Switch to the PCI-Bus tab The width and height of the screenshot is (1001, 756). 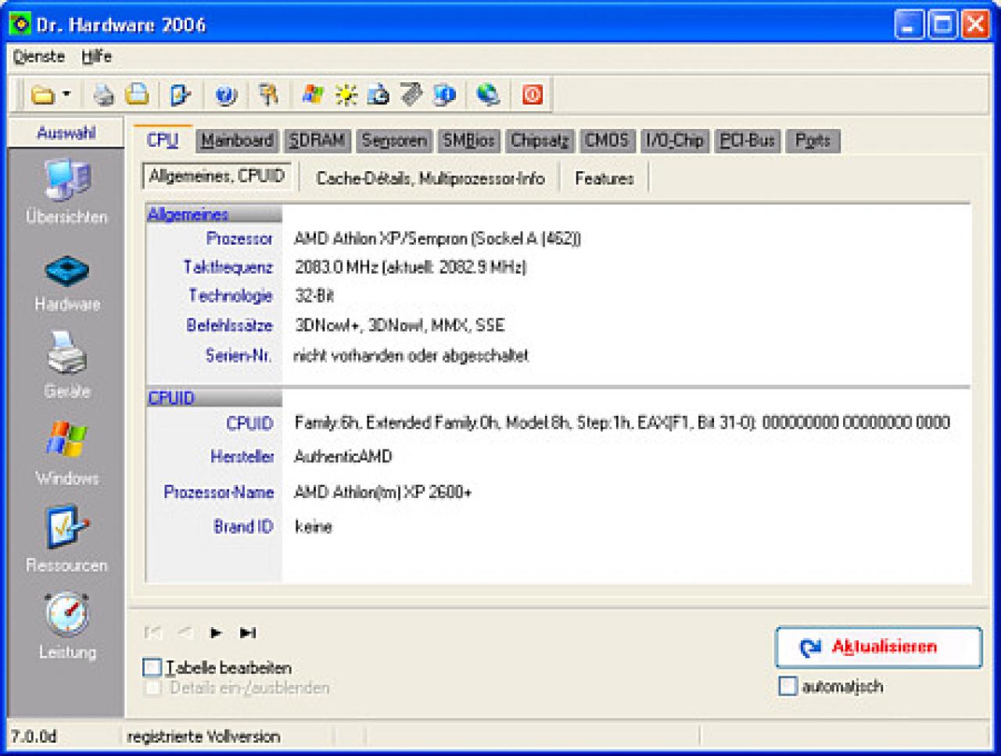tap(747, 141)
